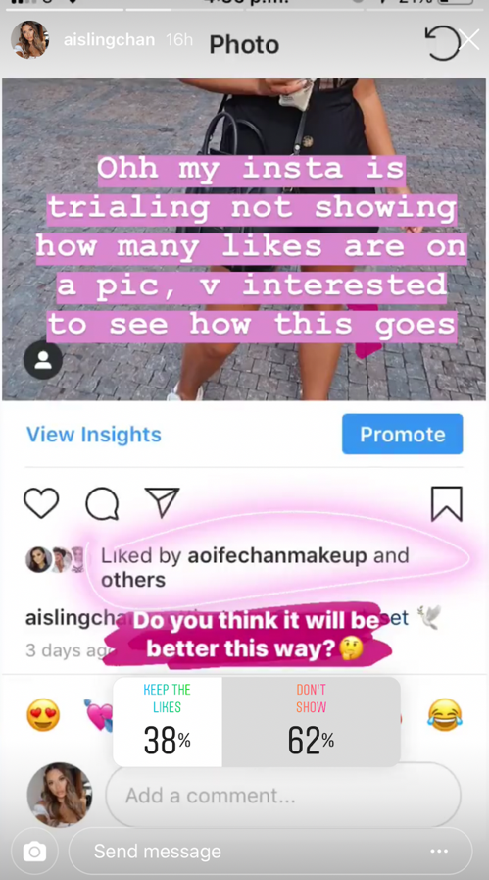
Task: Tap the heart like icon
Action: click(41, 503)
